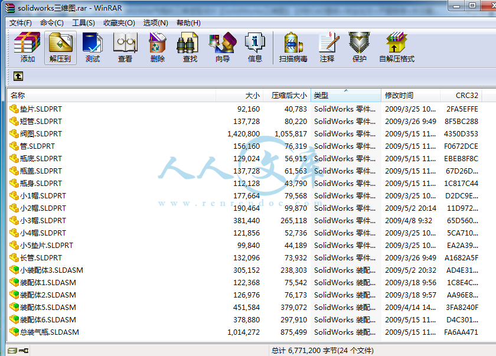Sort by the 压缩后大小 column header

pyautogui.click(x=287, y=95)
